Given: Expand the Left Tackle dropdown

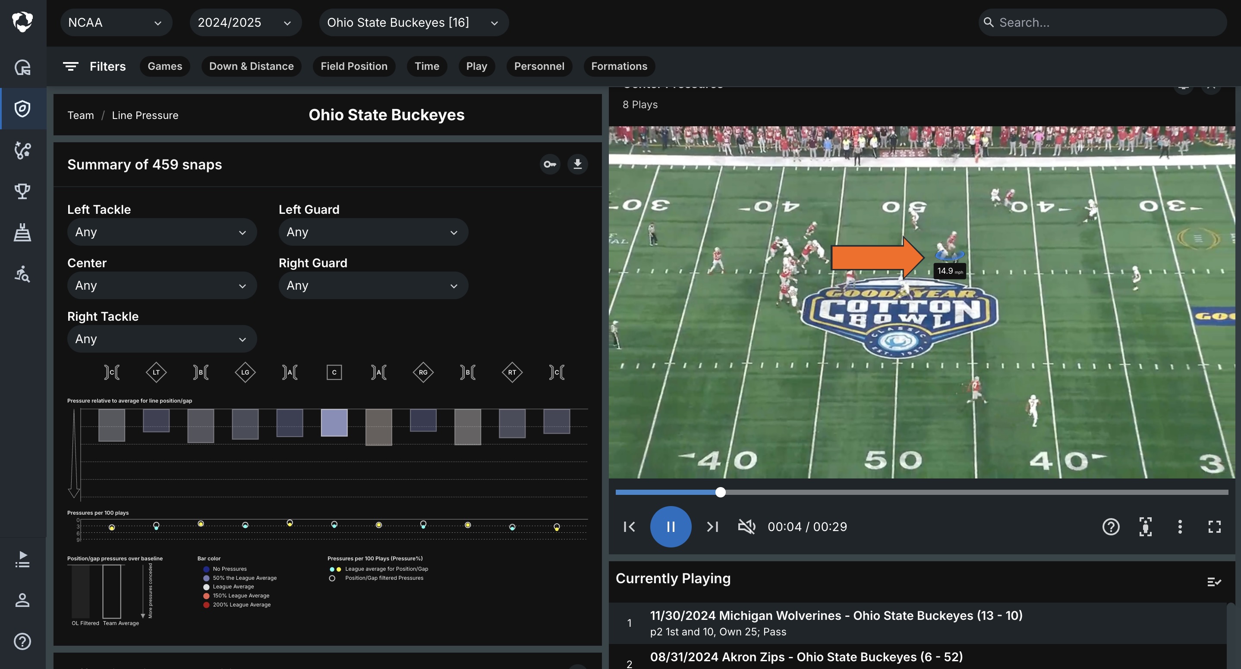Looking at the screenshot, I should coord(162,232).
